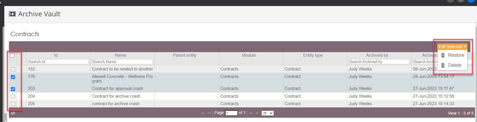The width and height of the screenshot is (477, 122).
Task: Sort by the Archived by column header
Action: [377, 55]
